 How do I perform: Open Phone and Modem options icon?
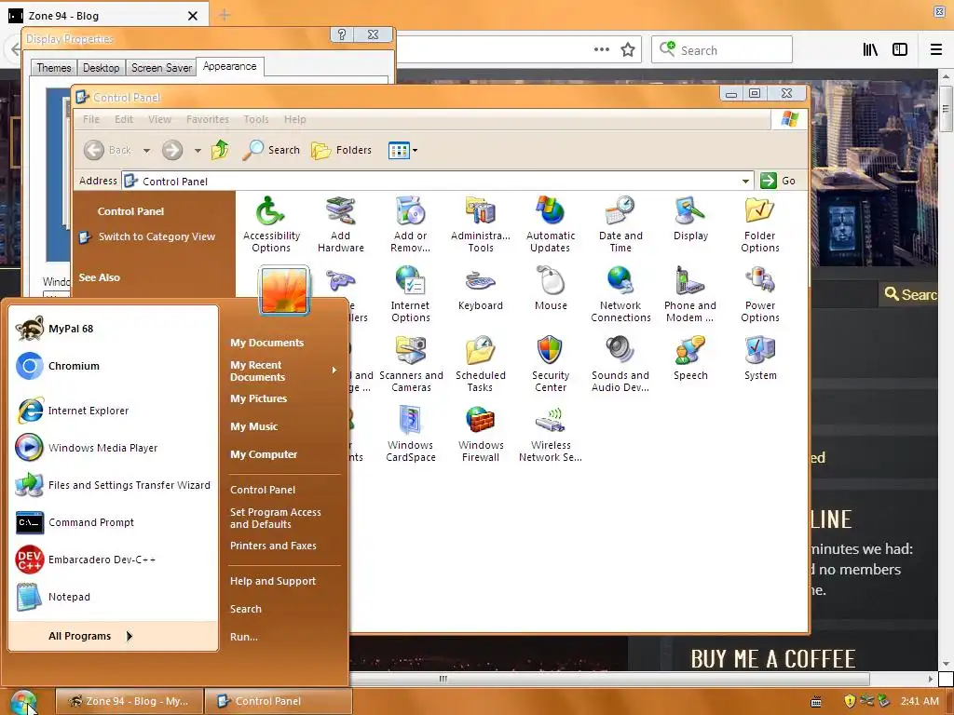(690, 294)
